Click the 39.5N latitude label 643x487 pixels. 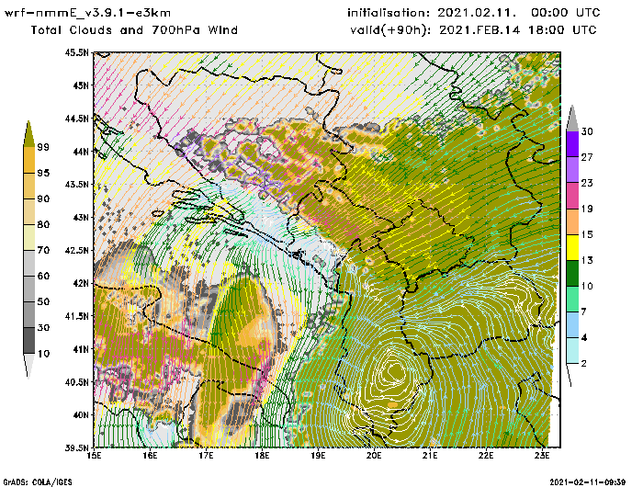[x=76, y=447]
